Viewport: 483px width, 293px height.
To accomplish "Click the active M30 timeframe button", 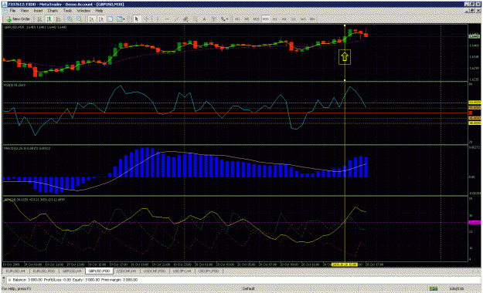I will 266,19.
